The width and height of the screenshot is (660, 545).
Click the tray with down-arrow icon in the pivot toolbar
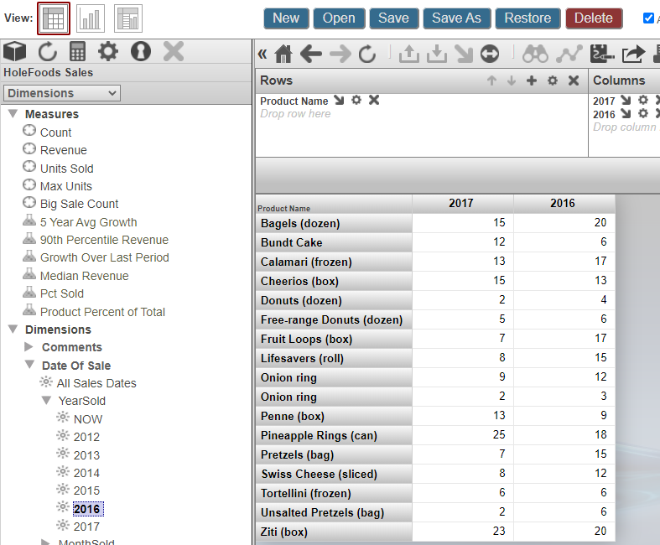437,54
